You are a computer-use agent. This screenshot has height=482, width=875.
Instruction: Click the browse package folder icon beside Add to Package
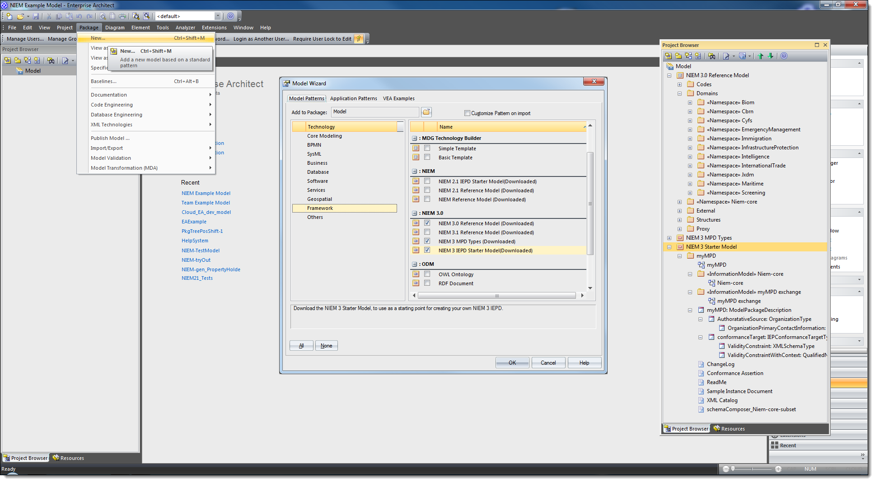(426, 112)
